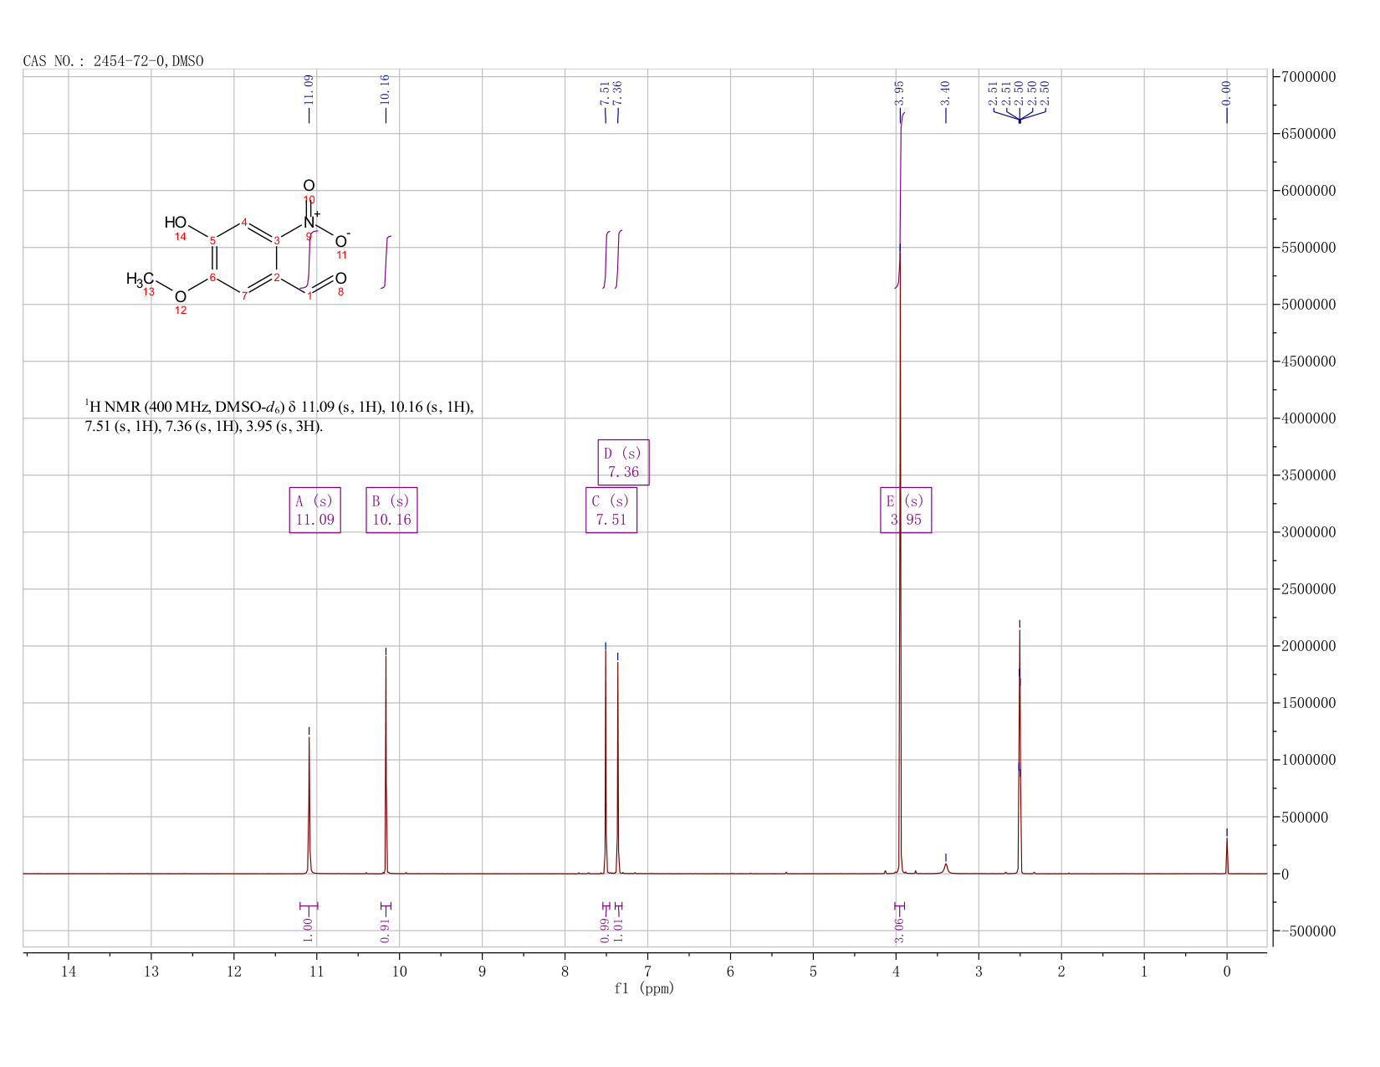Click the integral value 3.06
This screenshot has height=1067, width=1380.
(899, 930)
